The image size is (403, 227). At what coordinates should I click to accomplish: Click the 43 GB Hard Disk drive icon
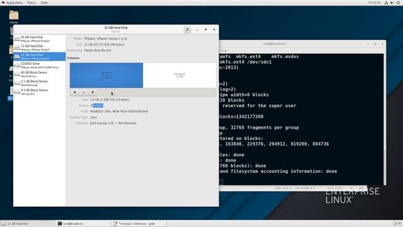[x=17, y=39]
